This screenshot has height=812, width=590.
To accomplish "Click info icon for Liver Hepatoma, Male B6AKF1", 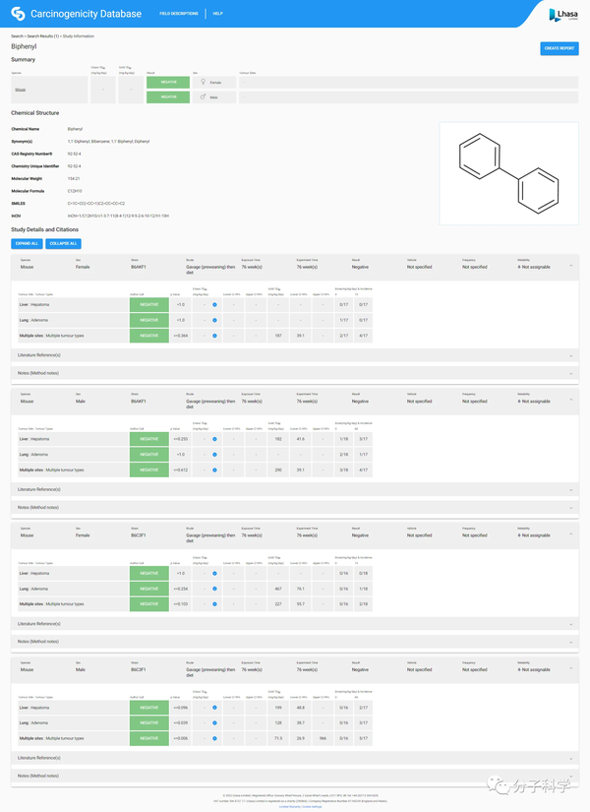I will pyautogui.click(x=214, y=439).
